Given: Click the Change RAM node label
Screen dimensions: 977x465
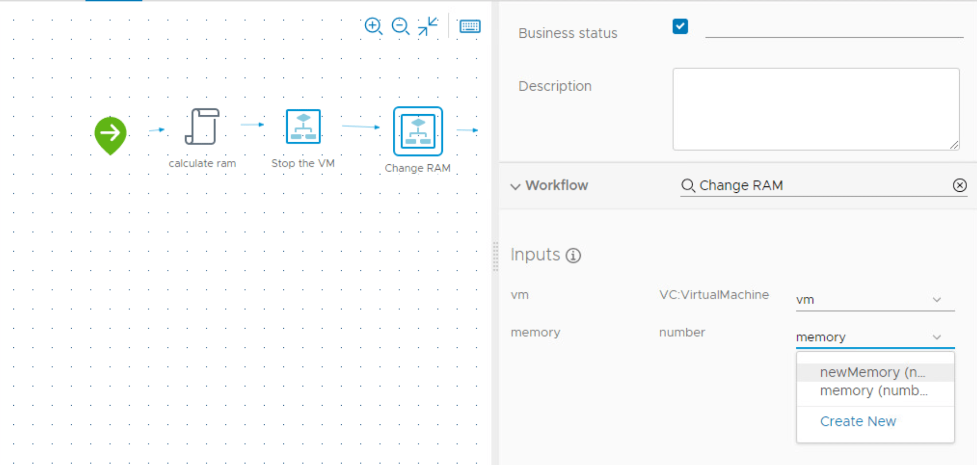Looking at the screenshot, I should tap(418, 168).
